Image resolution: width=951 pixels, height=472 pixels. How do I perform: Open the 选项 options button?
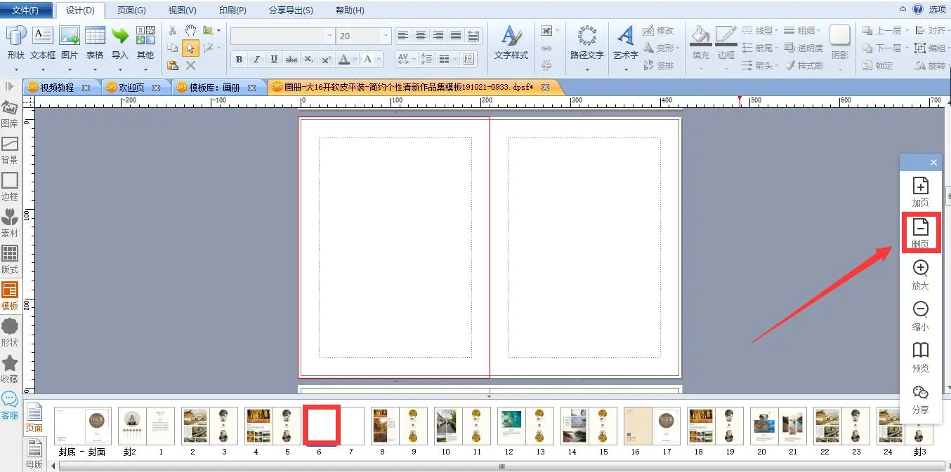(x=938, y=9)
